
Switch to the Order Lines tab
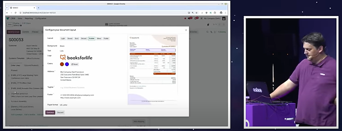(x=15, y=65)
